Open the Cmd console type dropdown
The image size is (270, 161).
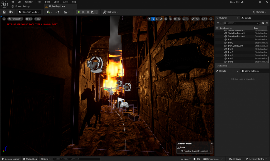point(46,159)
